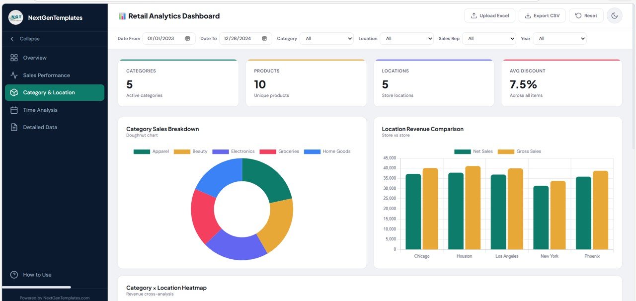Select the Sales Performance navigation icon
The width and height of the screenshot is (636, 301).
pyautogui.click(x=14, y=75)
